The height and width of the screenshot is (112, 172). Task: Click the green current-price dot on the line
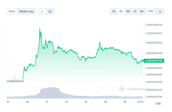point(142,60)
